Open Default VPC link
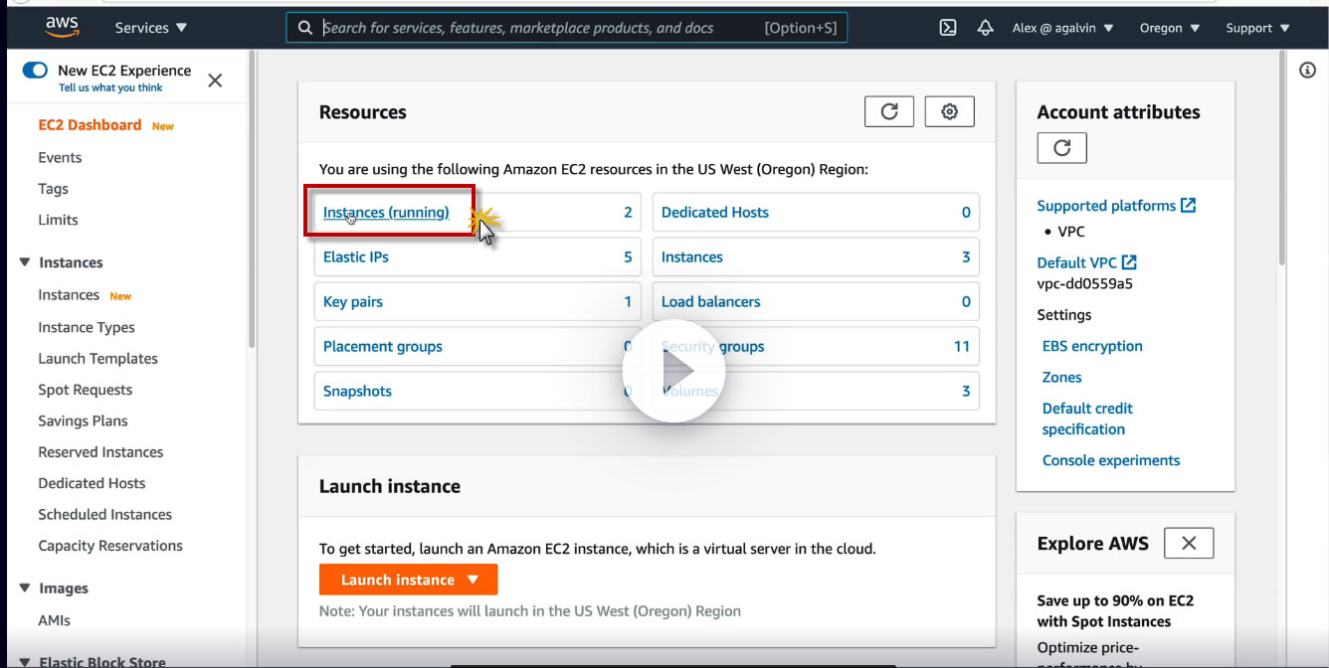Viewport: 1329px width, 668px height. pyautogui.click(x=1076, y=262)
